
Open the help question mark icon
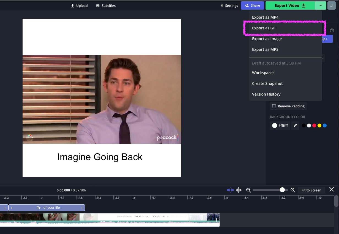point(332,30)
